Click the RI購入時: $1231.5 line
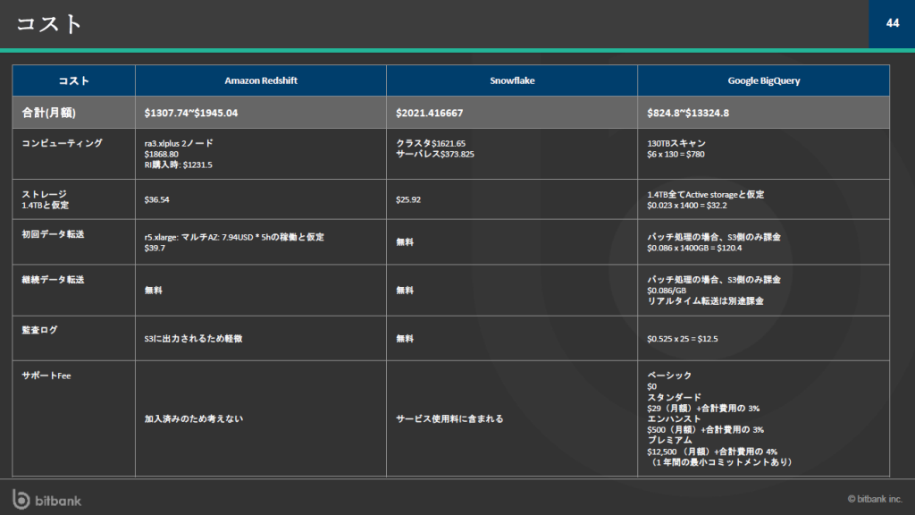The height and width of the screenshot is (515, 915). click(178, 165)
